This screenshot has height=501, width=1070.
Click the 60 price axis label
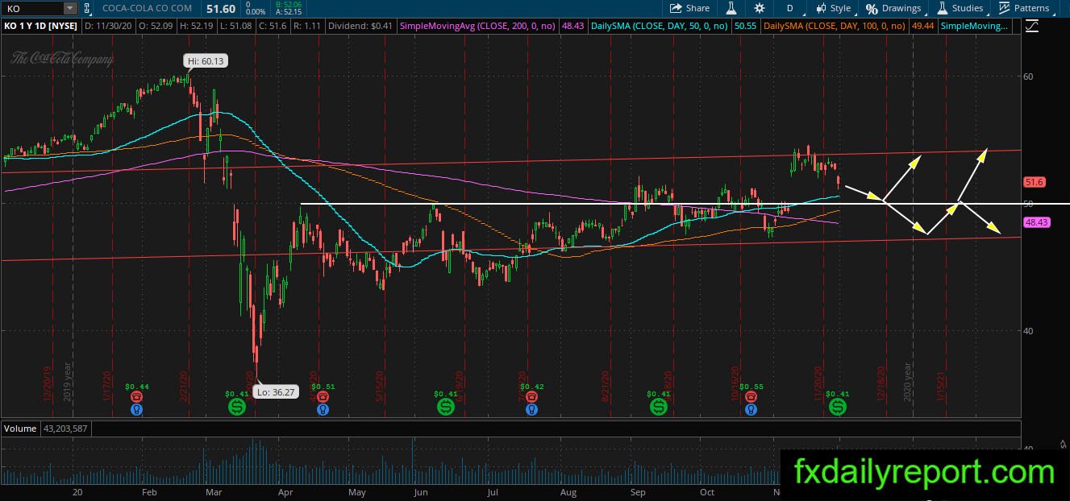pyautogui.click(x=1027, y=77)
